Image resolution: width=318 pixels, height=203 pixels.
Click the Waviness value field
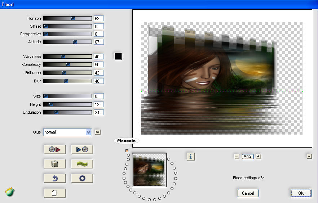pos(98,57)
